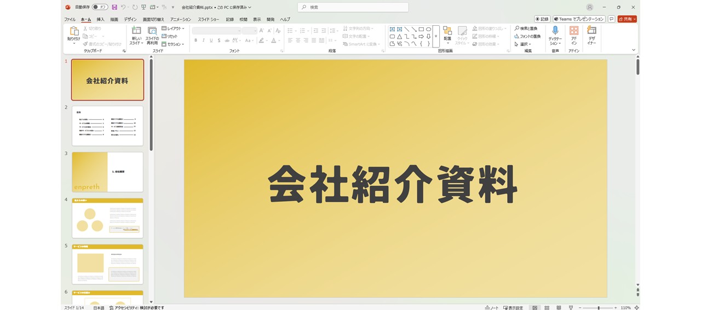Click the 検索 search box
701x310 pixels.
[353, 7]
